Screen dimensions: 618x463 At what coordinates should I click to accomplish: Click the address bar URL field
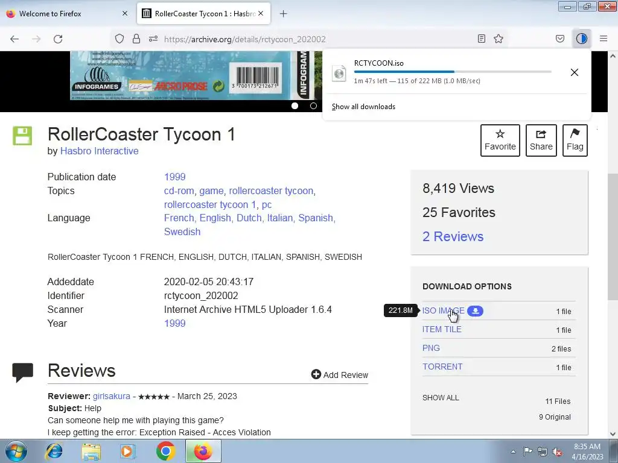[x=245, y=39]
